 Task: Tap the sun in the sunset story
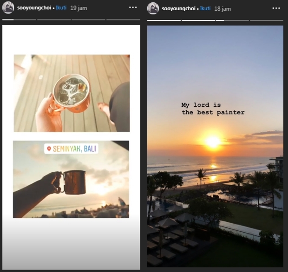(x=213, y=142)
